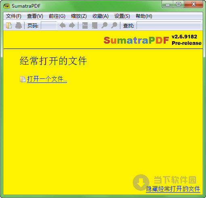Click the 查找 search input box
Screen dimensions: 206x198
[x=169, y=25]
